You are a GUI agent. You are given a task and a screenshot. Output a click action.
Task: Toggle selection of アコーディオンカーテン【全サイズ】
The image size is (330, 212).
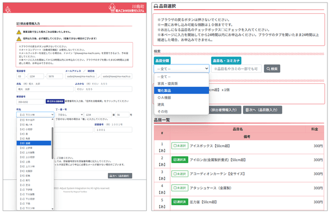click(180, 174)
